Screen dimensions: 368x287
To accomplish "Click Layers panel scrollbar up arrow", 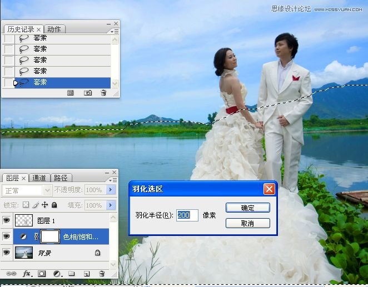I will [x=113, y=218].
